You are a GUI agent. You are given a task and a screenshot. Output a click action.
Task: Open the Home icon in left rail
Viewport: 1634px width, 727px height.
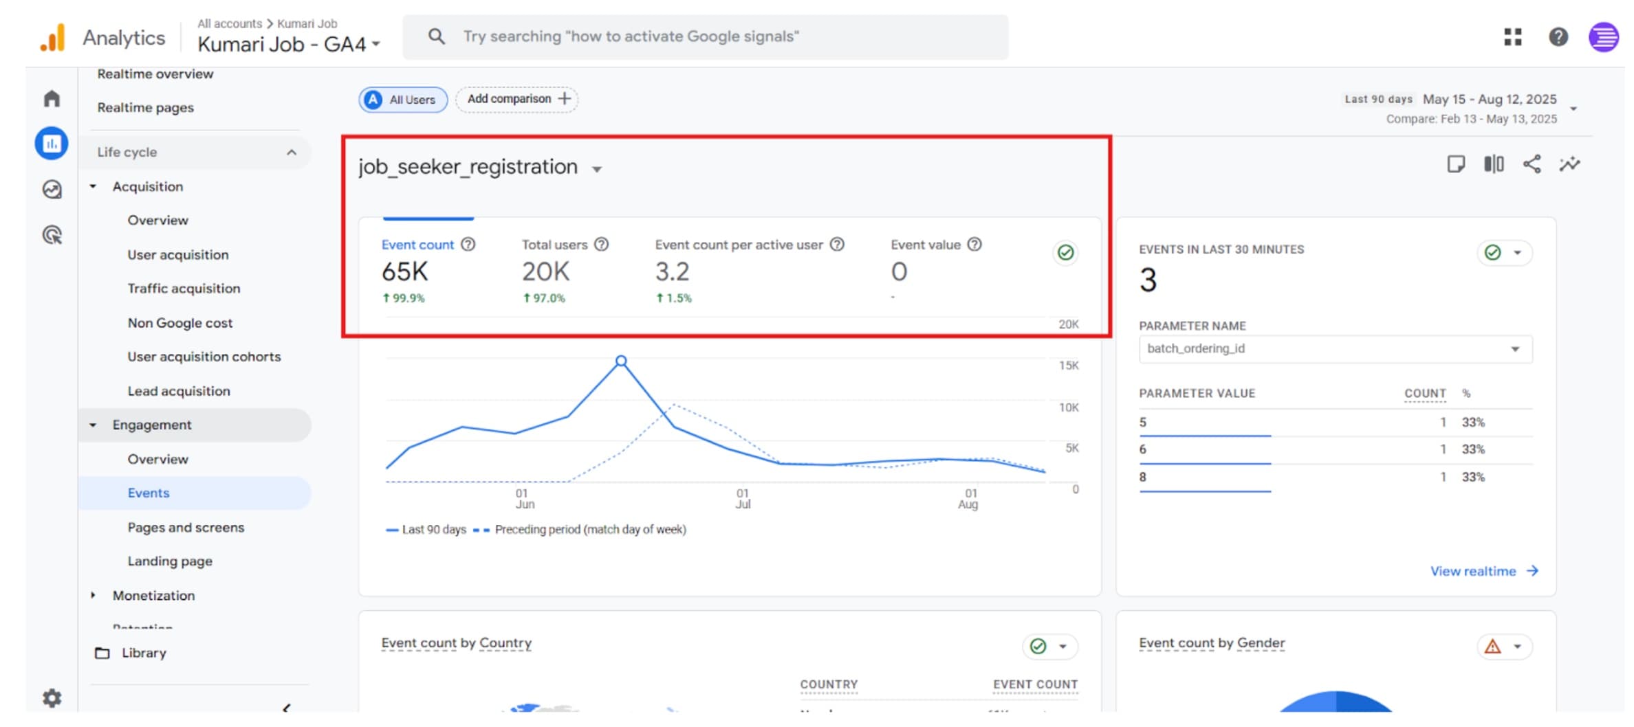click(x=52, y=99)
